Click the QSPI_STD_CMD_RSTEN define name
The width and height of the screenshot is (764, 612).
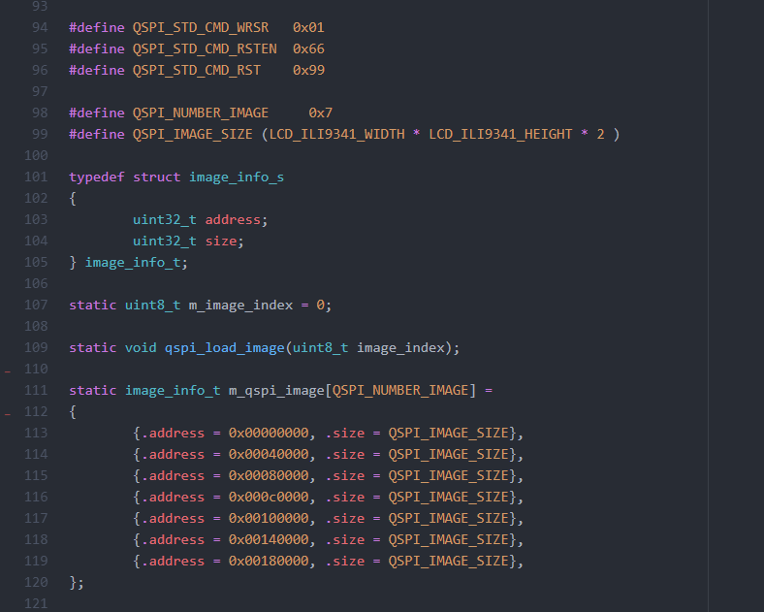pyautogui.click(x=205, y=48)
